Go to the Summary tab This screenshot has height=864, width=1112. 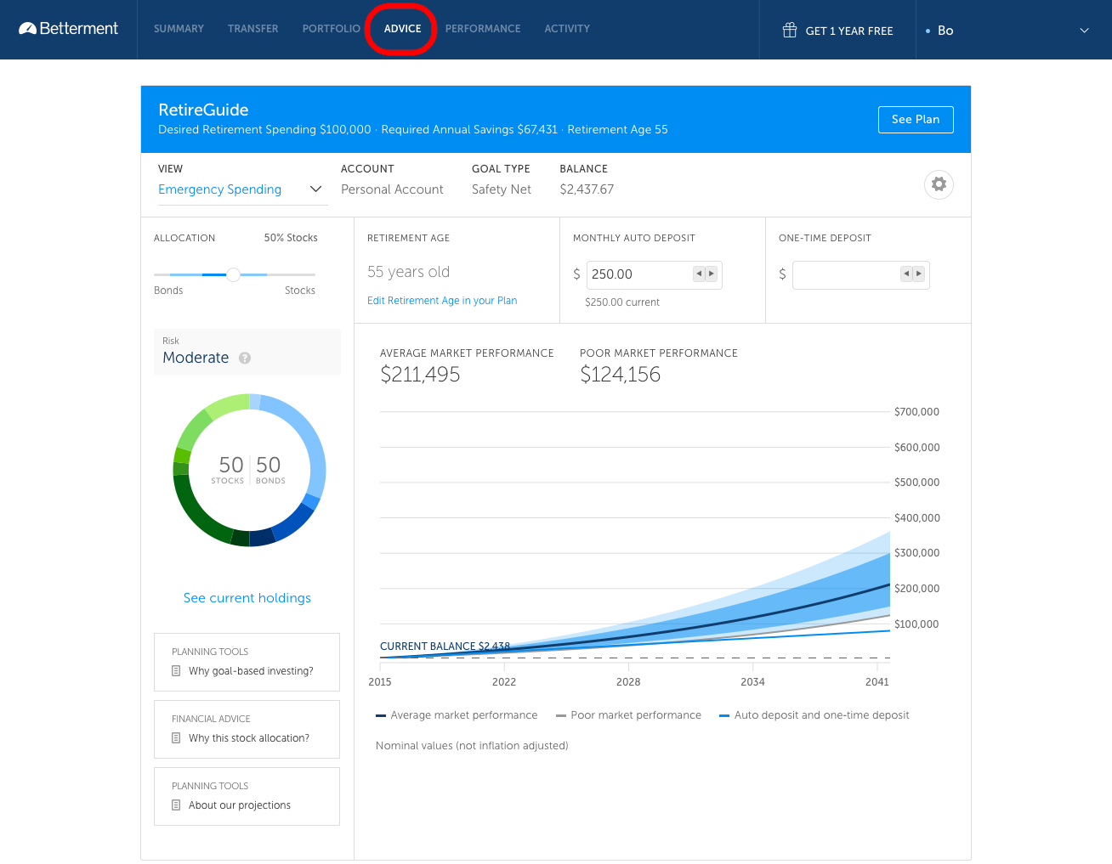point(179,29)
